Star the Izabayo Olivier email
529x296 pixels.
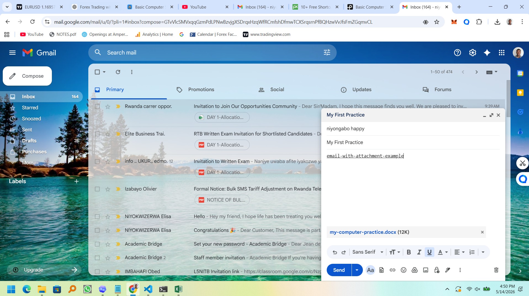tap(108, 189)
